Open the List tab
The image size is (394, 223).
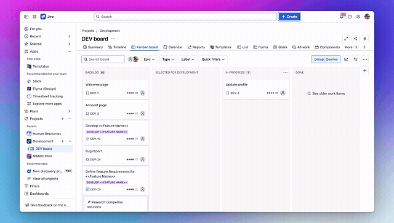243,47
